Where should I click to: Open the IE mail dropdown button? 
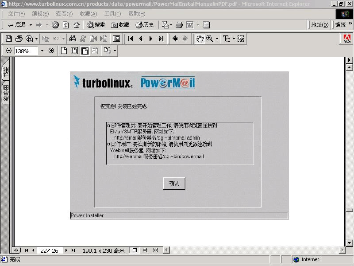click(x=167, y=25)
